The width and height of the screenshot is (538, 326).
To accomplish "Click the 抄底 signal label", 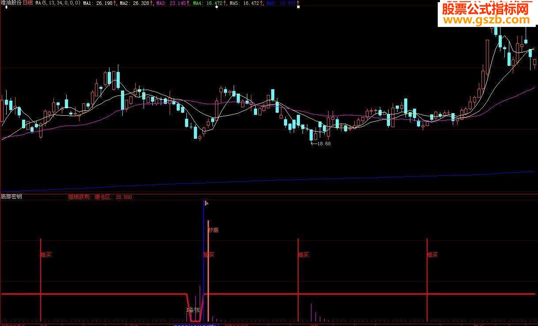I will click(x=213, y=230).
